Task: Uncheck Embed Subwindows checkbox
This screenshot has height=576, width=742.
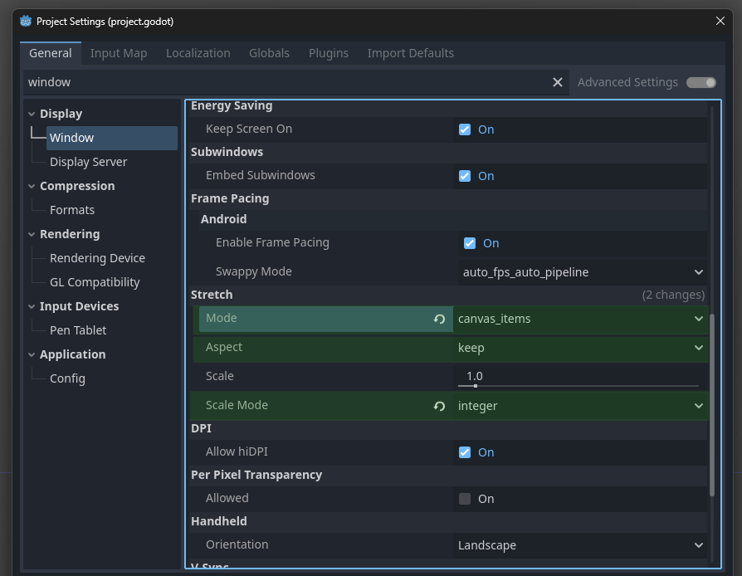Action: click(x=465, y=176)
